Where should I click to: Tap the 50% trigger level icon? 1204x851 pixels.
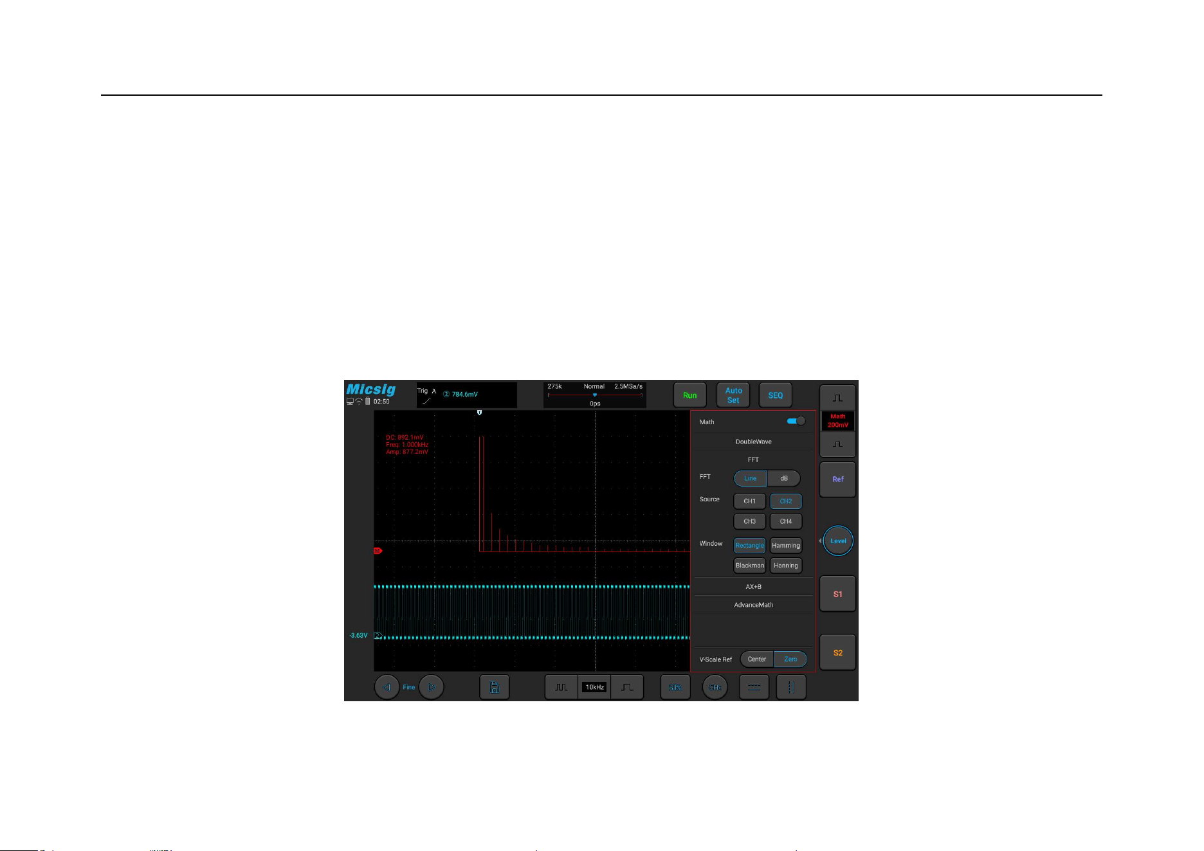pyautogui.click(x=675, y=687)
